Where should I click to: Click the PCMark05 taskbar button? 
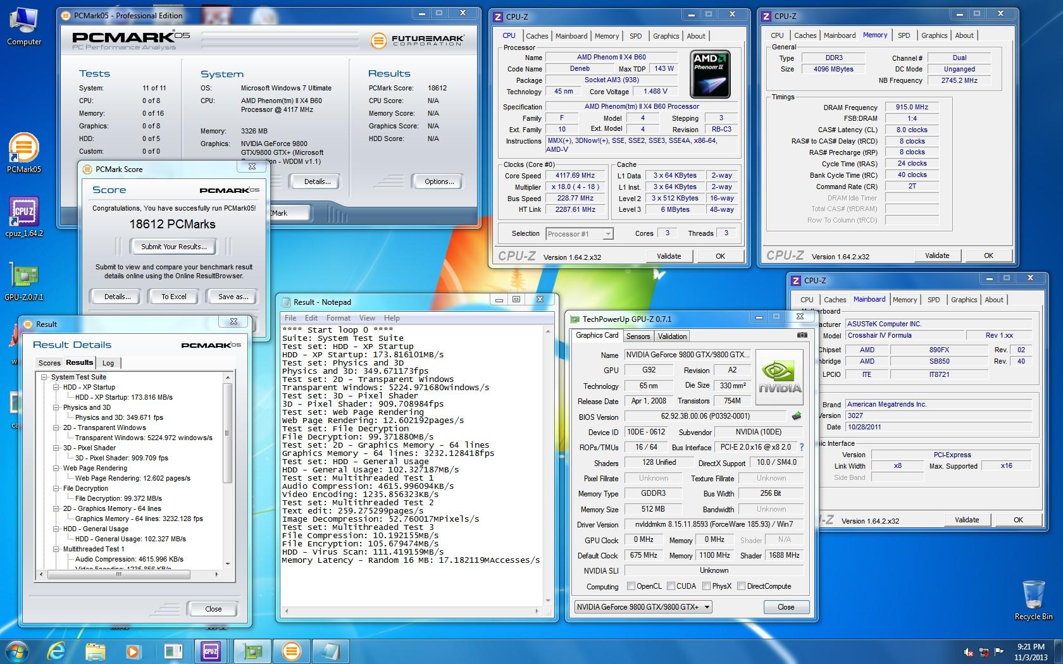pos(291,651)
